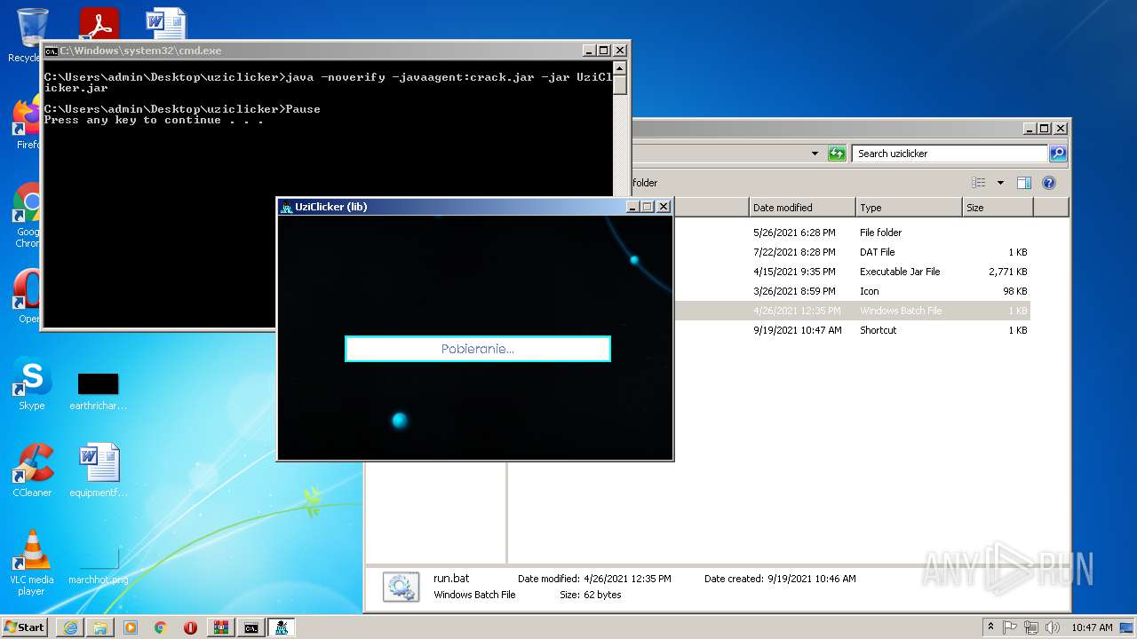The image size is (1137, 639).
Task: Click the Explorer search magnifier icon
Action: click(x=1058, y=154)
